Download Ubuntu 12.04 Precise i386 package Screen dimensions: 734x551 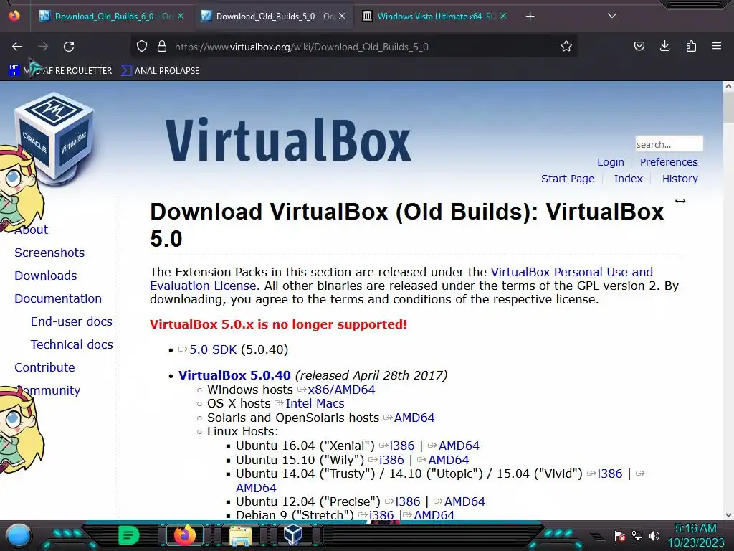pyautogui.click(x=408, y=501)
